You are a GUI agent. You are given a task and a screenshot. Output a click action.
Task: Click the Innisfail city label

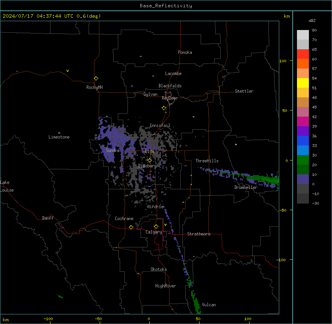(x=160, y=125)
